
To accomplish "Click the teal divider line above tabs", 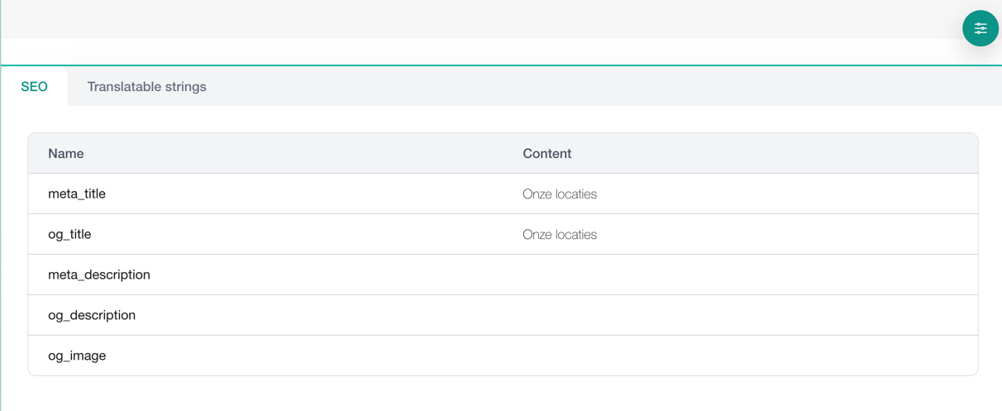I will pos(501,65).
